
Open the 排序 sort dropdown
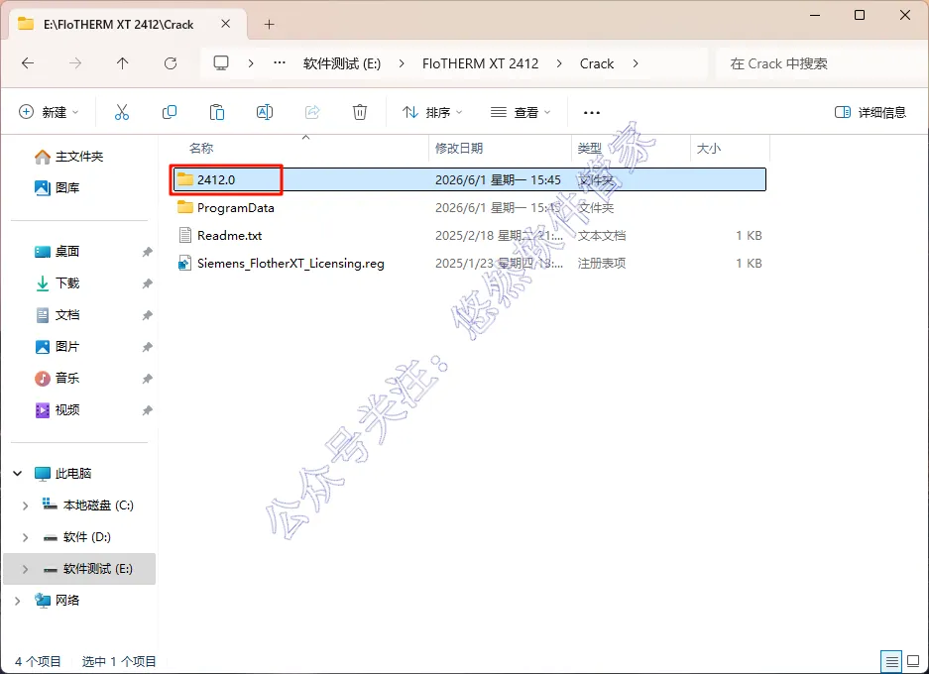pyautogui.click(x=432, y=112)
